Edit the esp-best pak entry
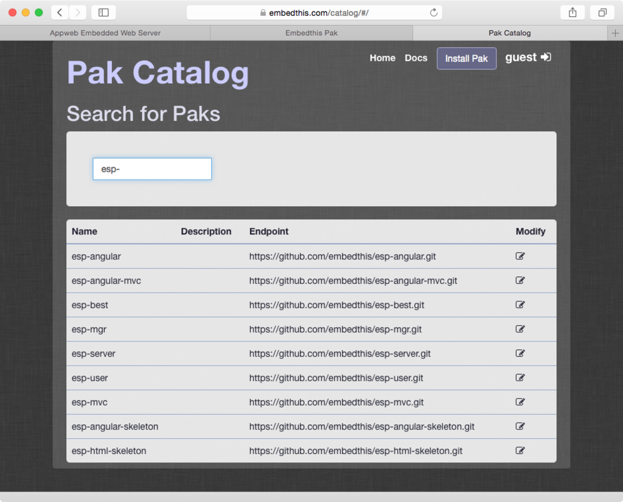Viewport: 623px width, 502px height. point(520,304)
